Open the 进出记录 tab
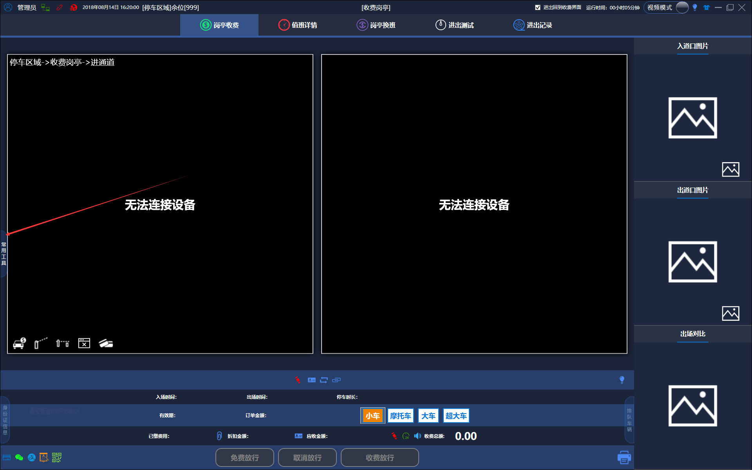This screenshot has width=752, height=470. click(533, 25)
